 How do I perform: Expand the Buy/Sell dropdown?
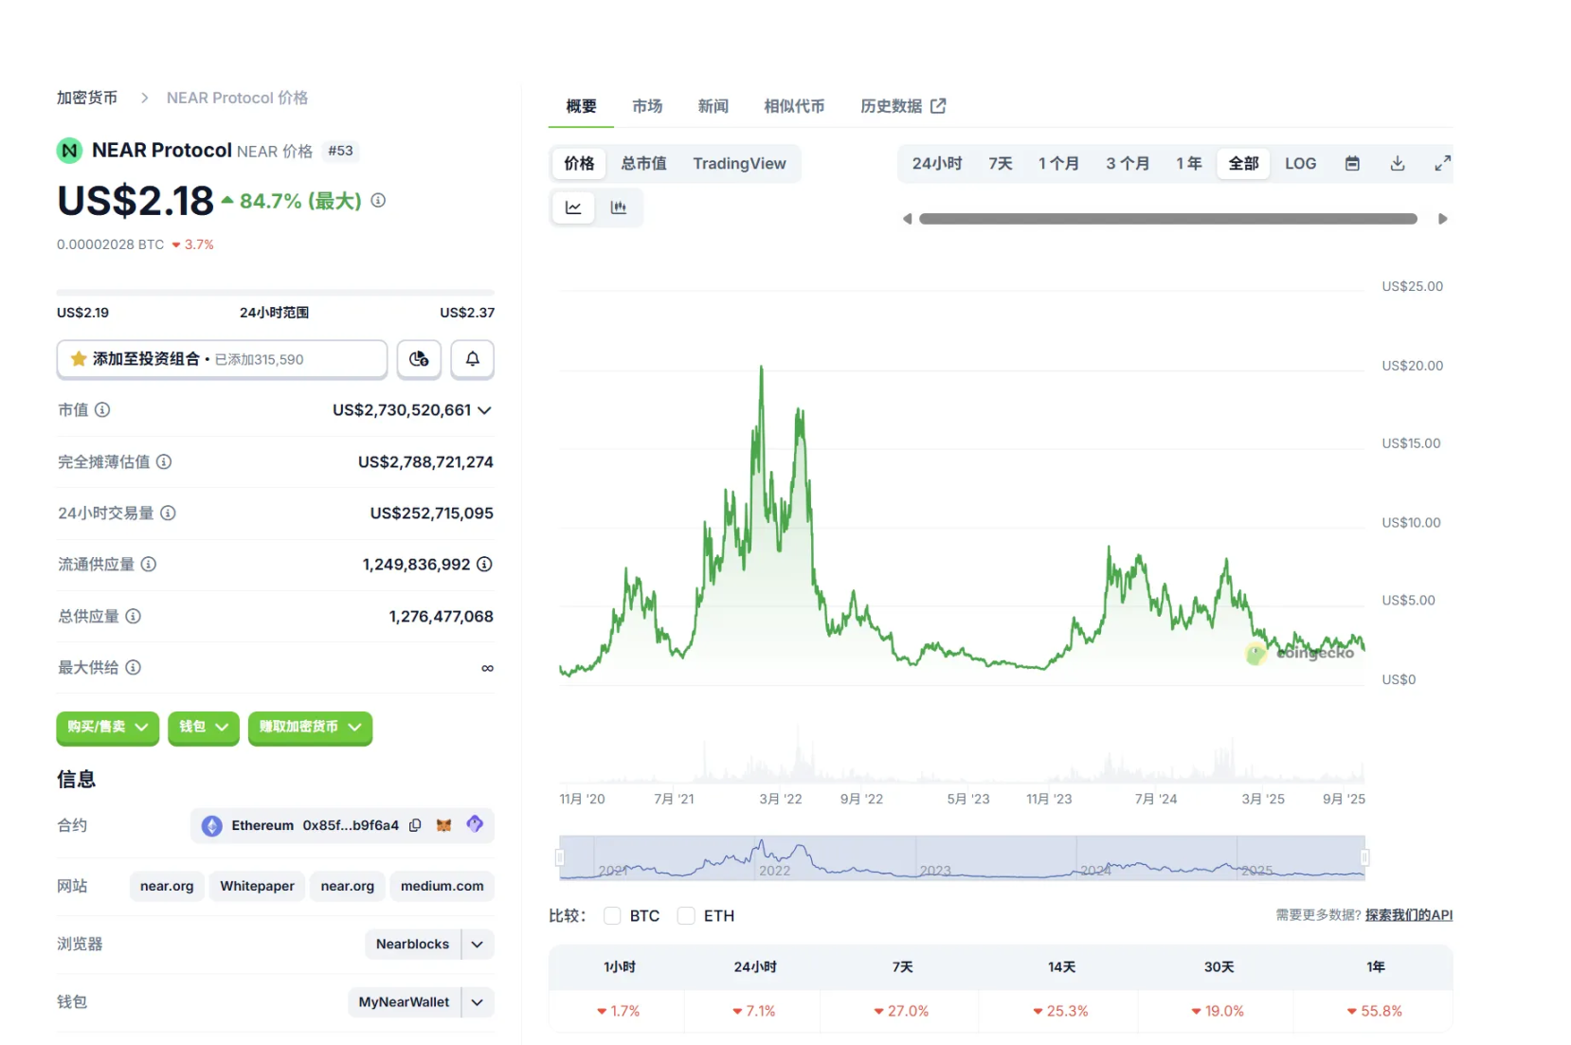[x=107, y=727]
